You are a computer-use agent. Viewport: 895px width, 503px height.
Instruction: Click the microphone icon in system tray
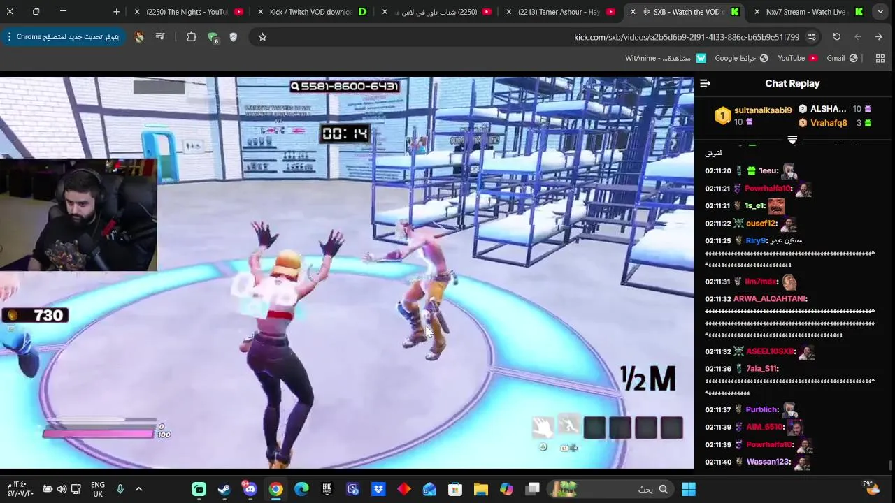(x=120, y=489)
